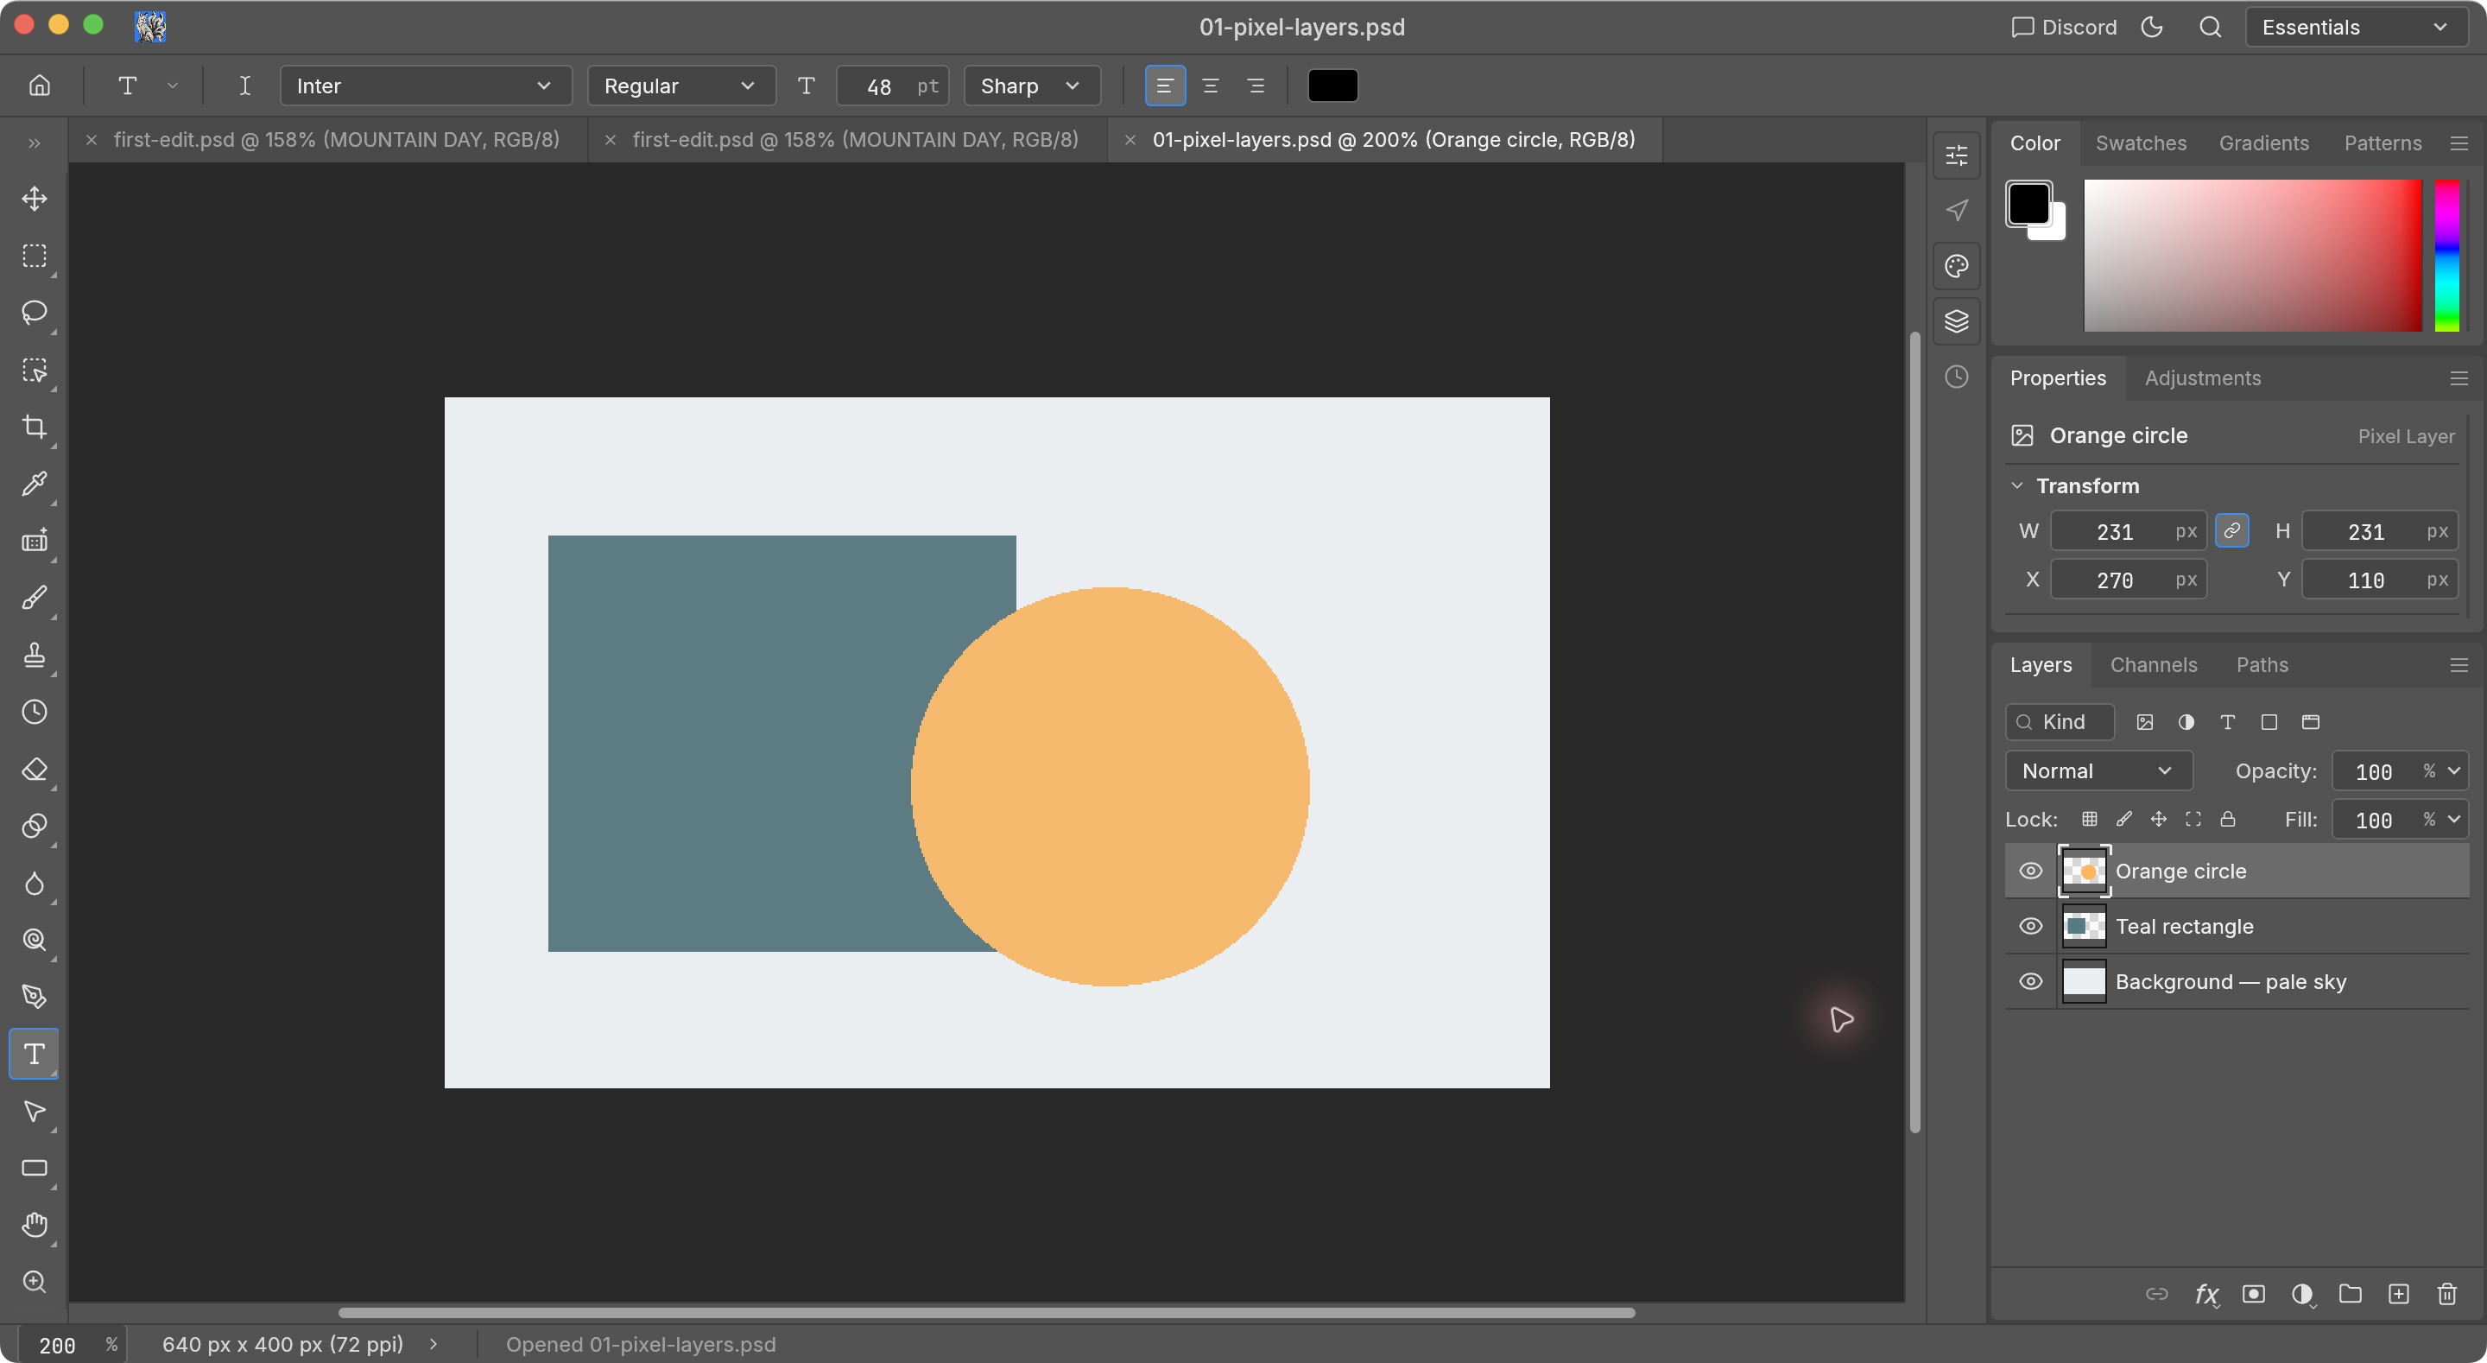Toggle lock transparent pixels
Screen dimensions: 2487x1363
click(x=2089, y=819)
